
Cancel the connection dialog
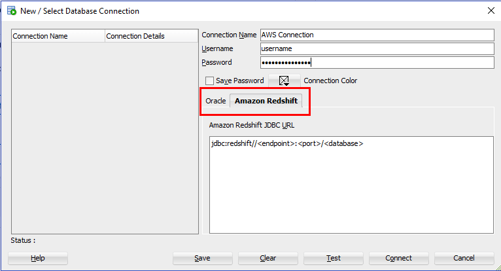(x=464, y=258)
